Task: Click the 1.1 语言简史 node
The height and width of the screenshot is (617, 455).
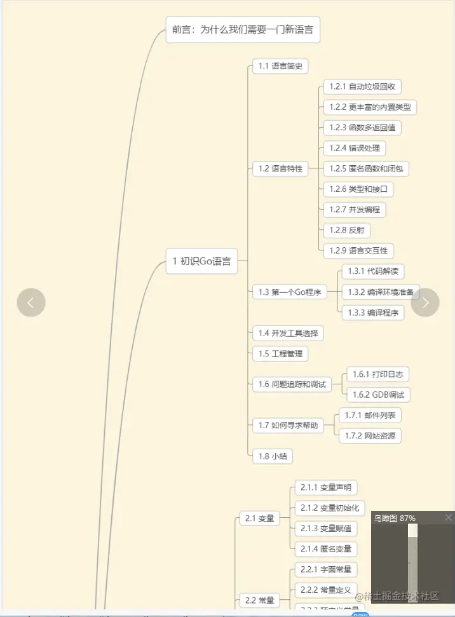Action: [x=280, y=66]
